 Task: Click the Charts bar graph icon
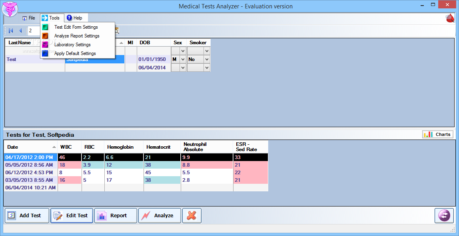[x=428, y=134]
